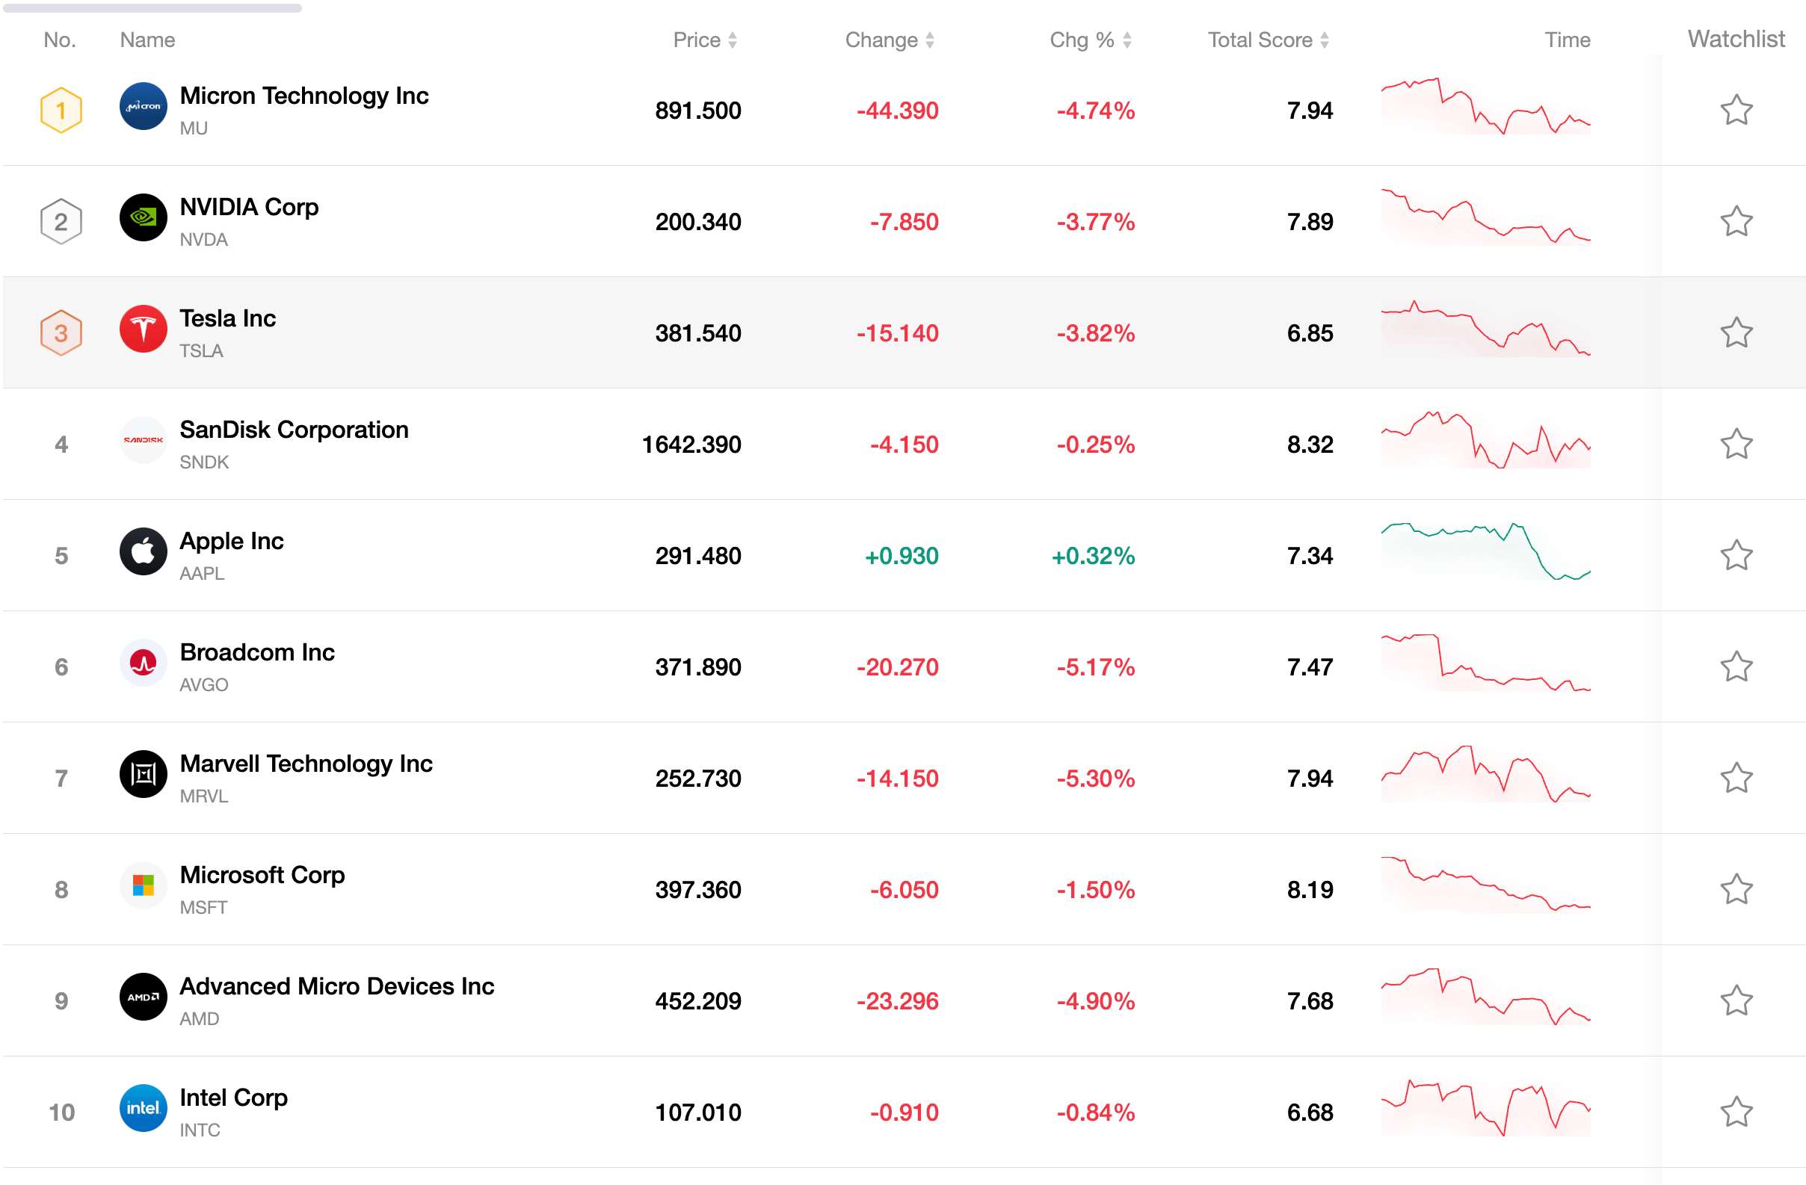View the Micron Technology sparkline chart

[1485, 106]
